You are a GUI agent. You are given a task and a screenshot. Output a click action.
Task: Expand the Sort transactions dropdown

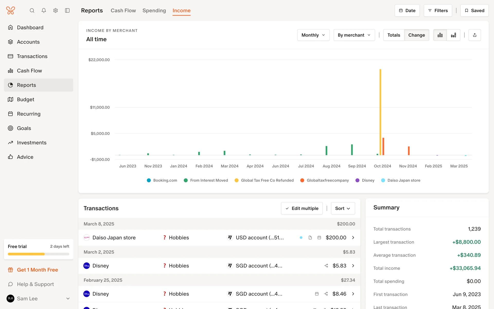pos(343,208)
